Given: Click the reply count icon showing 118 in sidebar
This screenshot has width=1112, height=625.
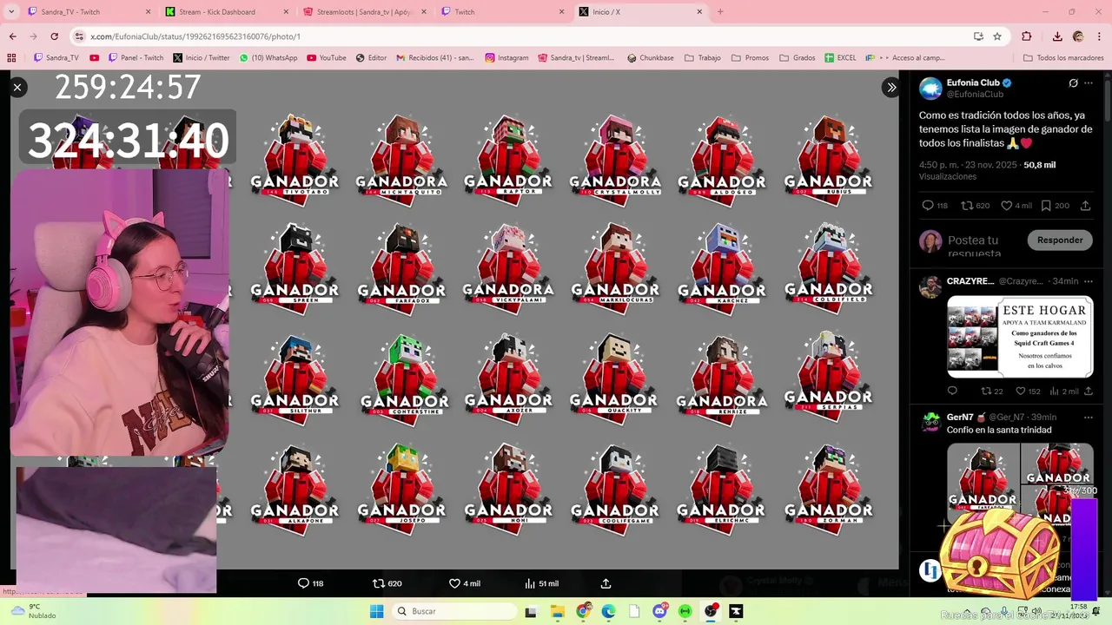Looking at the screenshot, I should 927,206.
